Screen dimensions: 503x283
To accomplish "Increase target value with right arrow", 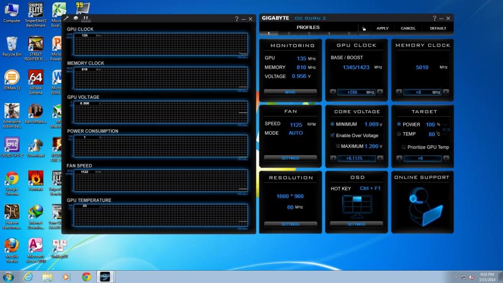I will 446,159.
